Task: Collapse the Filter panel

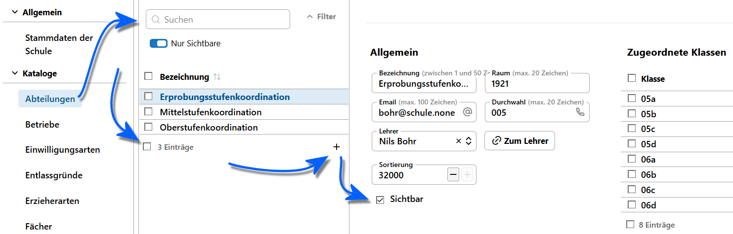Action: (x=321, y=17)
